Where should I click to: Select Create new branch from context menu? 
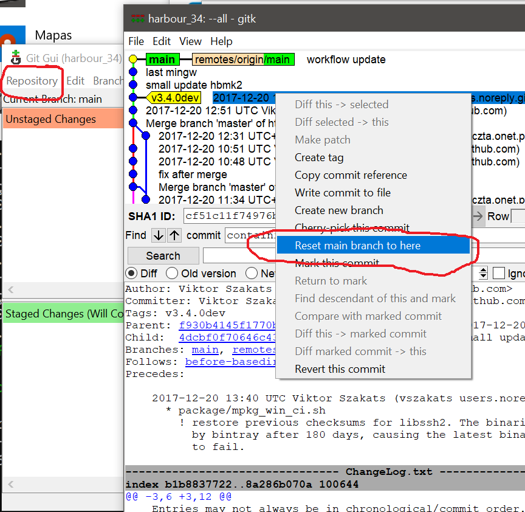click(x=338, y=210)
